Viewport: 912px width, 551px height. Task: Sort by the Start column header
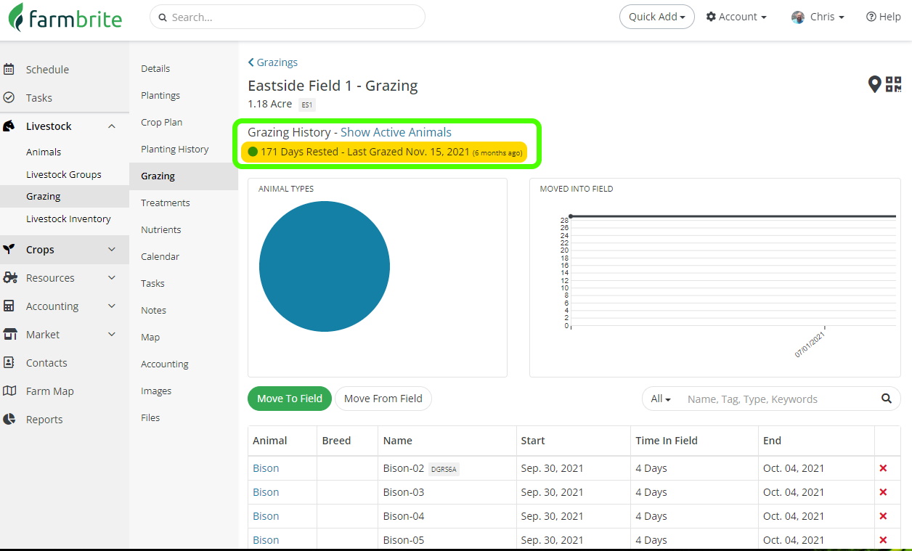pyautogui.click(x=533, y=441)
